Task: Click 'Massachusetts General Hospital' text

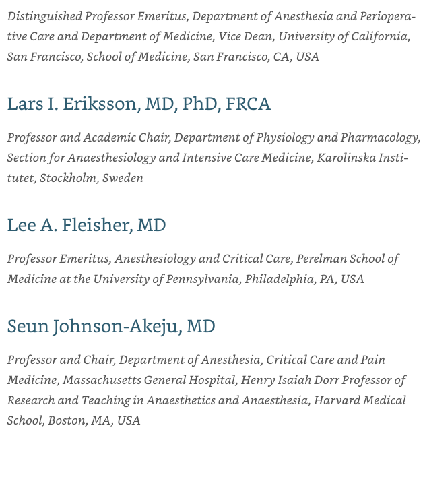Action: click(x=150, y=380)
